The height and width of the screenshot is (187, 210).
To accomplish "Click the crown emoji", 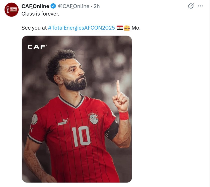I will (x=127, y=28).
